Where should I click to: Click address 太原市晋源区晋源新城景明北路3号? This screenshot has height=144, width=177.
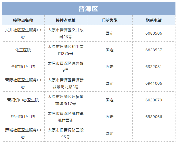tap(66, 83)
